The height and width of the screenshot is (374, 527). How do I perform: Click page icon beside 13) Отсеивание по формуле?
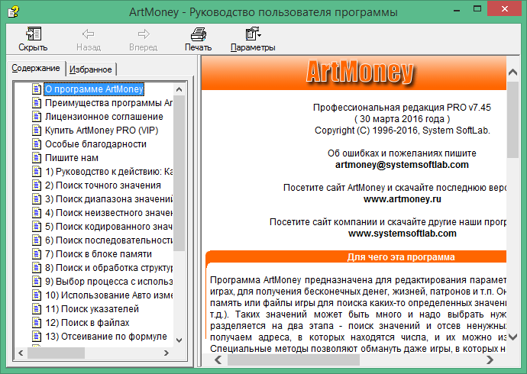[x=37, y=337]
